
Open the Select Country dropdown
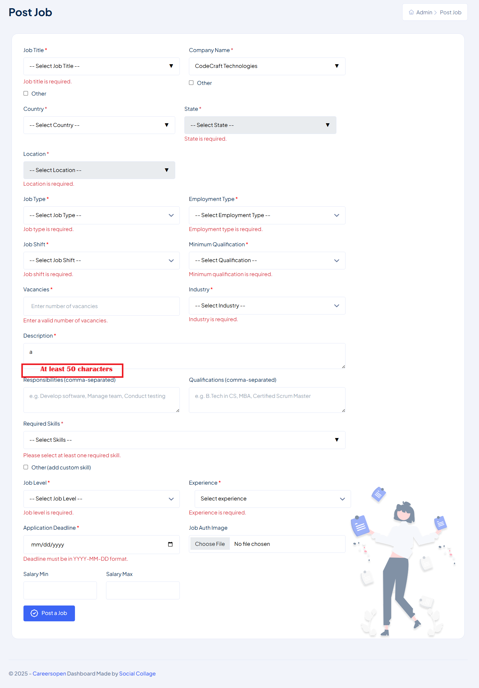point(99,125)
